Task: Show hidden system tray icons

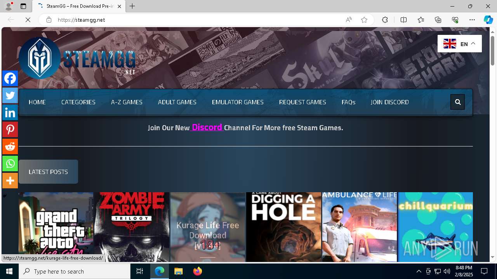Action: [x=419, y=271]
